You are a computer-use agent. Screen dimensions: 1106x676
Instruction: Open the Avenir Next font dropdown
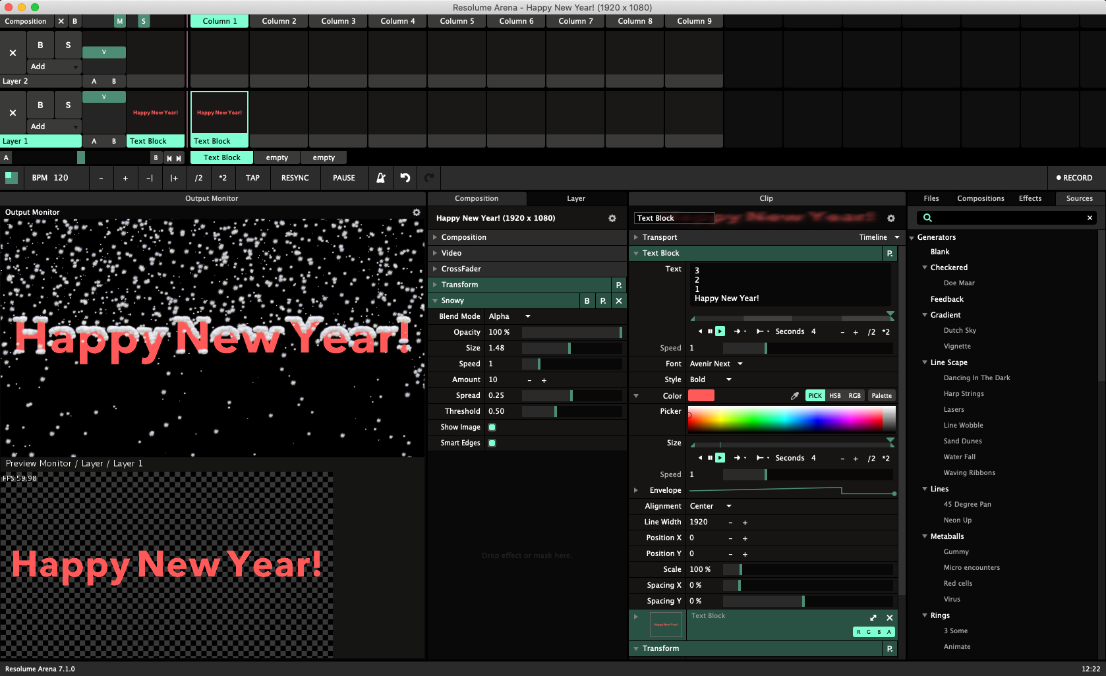(x=716, y=364)
